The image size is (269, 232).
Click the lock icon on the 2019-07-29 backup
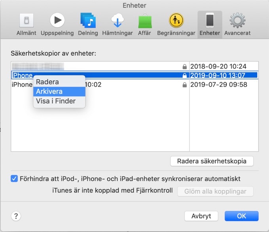point(185,85)
